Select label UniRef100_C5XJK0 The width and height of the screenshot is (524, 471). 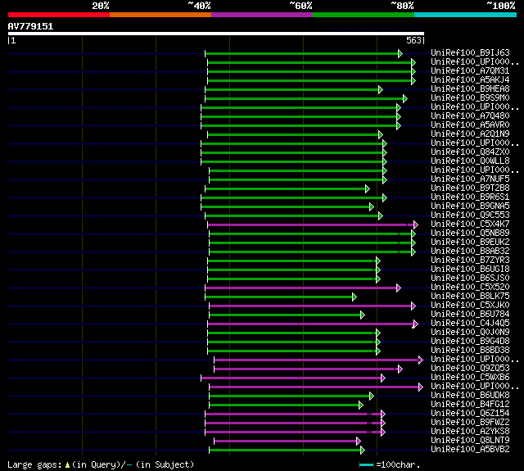click(x=470, y=306)
